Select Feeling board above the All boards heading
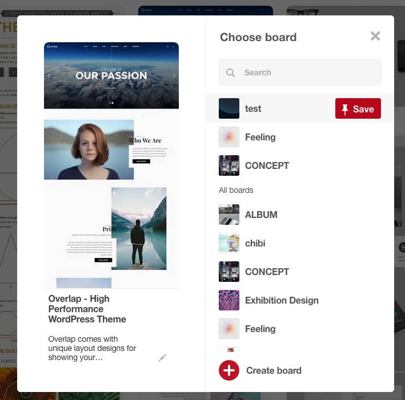The image size is (405, 400). pyautogui.click(x=260, y=138)
